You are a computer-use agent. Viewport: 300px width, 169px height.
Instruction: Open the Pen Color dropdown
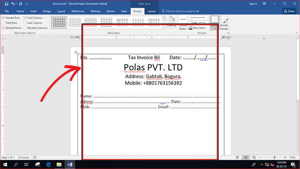198,28
